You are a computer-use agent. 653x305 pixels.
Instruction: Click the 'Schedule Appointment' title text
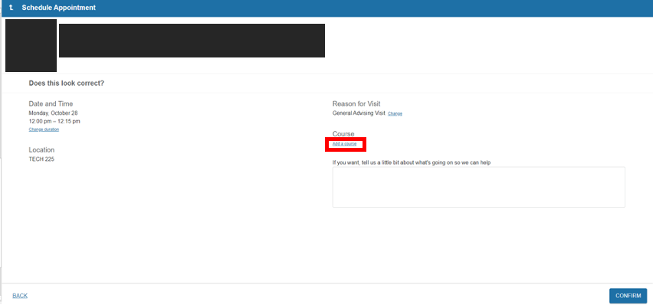pyautogui.click(x=59, y=8)
